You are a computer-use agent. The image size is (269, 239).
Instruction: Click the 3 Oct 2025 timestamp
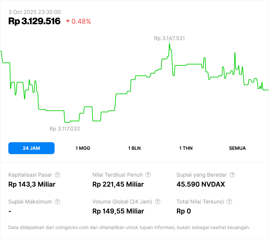(x=34, y=12)
